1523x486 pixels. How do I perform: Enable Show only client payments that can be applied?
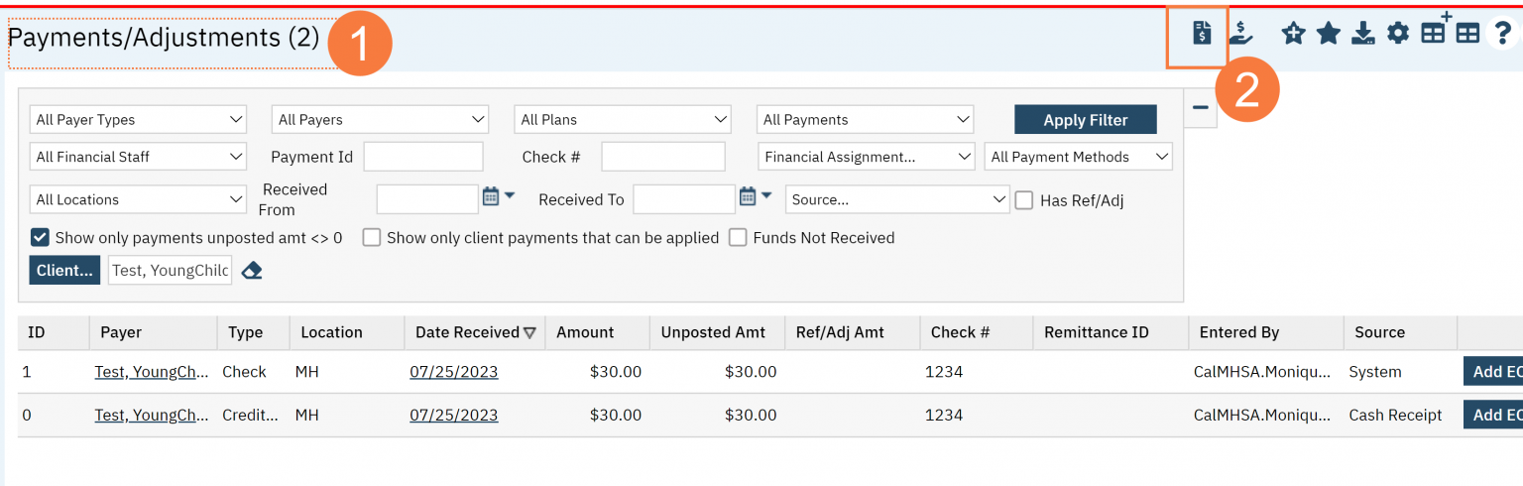[372, 238]
